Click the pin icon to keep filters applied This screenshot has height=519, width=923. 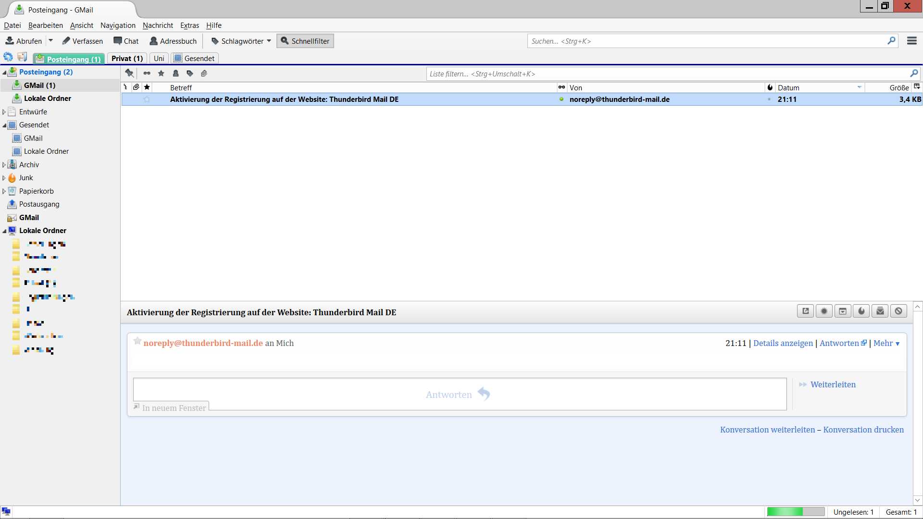[x=129, y=73]
